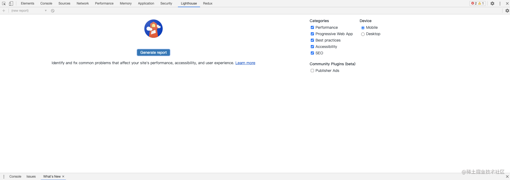
Task: Open the Learn more link
Action: pyautogui.click(x=245, y=63)
